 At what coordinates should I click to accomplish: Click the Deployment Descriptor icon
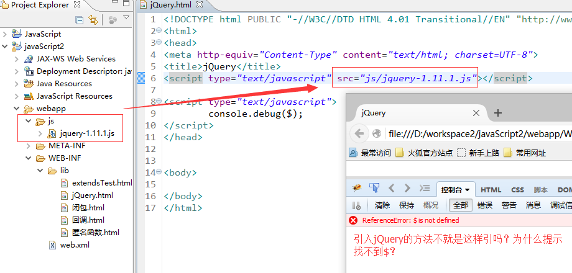click(29, 71)
